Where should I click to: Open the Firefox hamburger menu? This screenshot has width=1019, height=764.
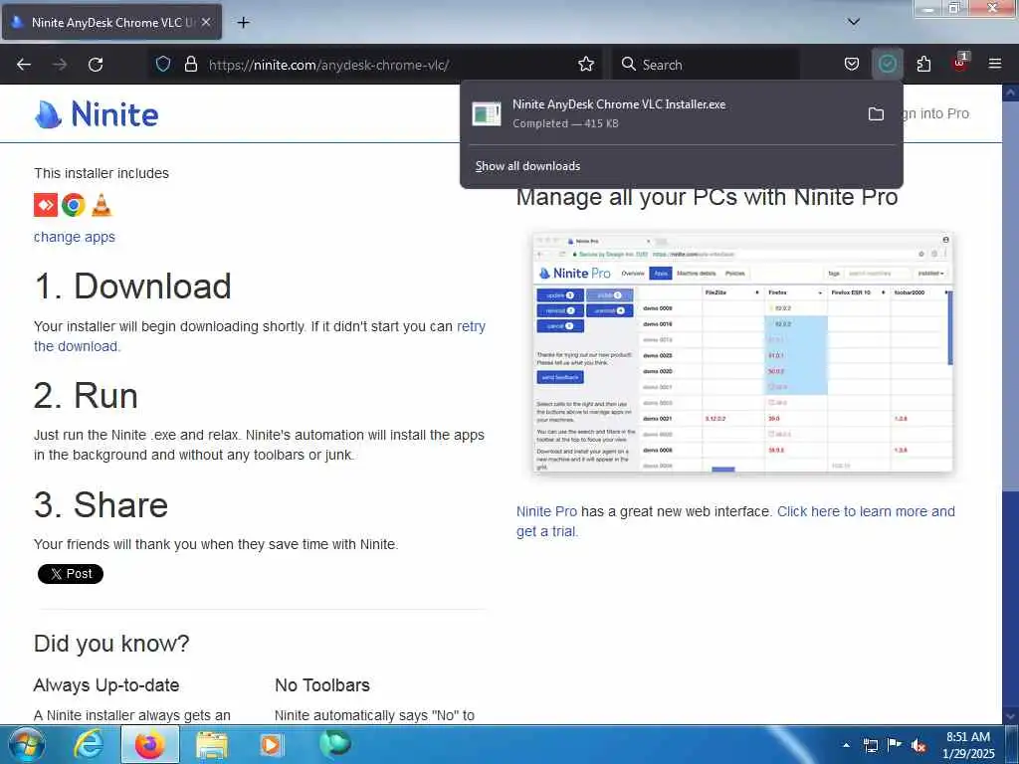coord(994,64)
